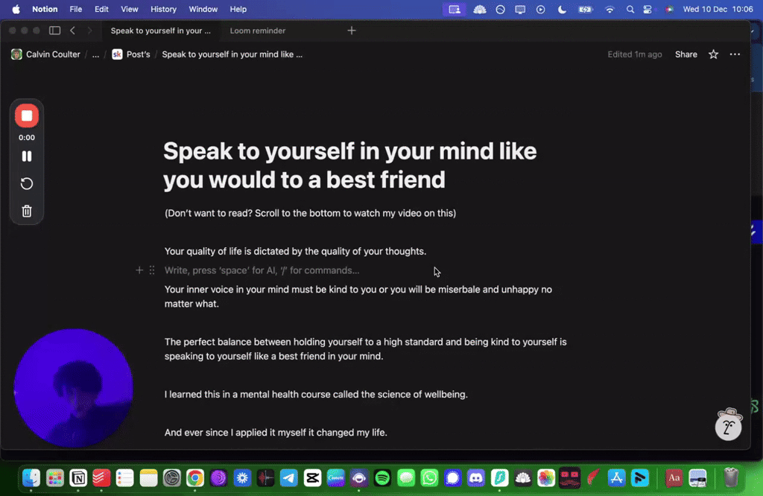
Task: Click the plus icon to add a block
Action: pyautogui.click(x=139, y=270)
